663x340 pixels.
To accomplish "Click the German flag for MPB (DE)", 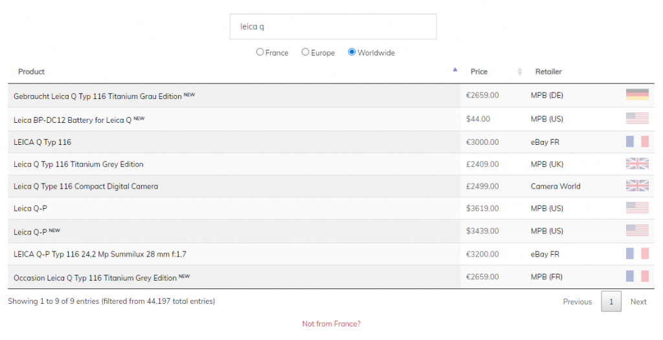I will coord(637,95).
